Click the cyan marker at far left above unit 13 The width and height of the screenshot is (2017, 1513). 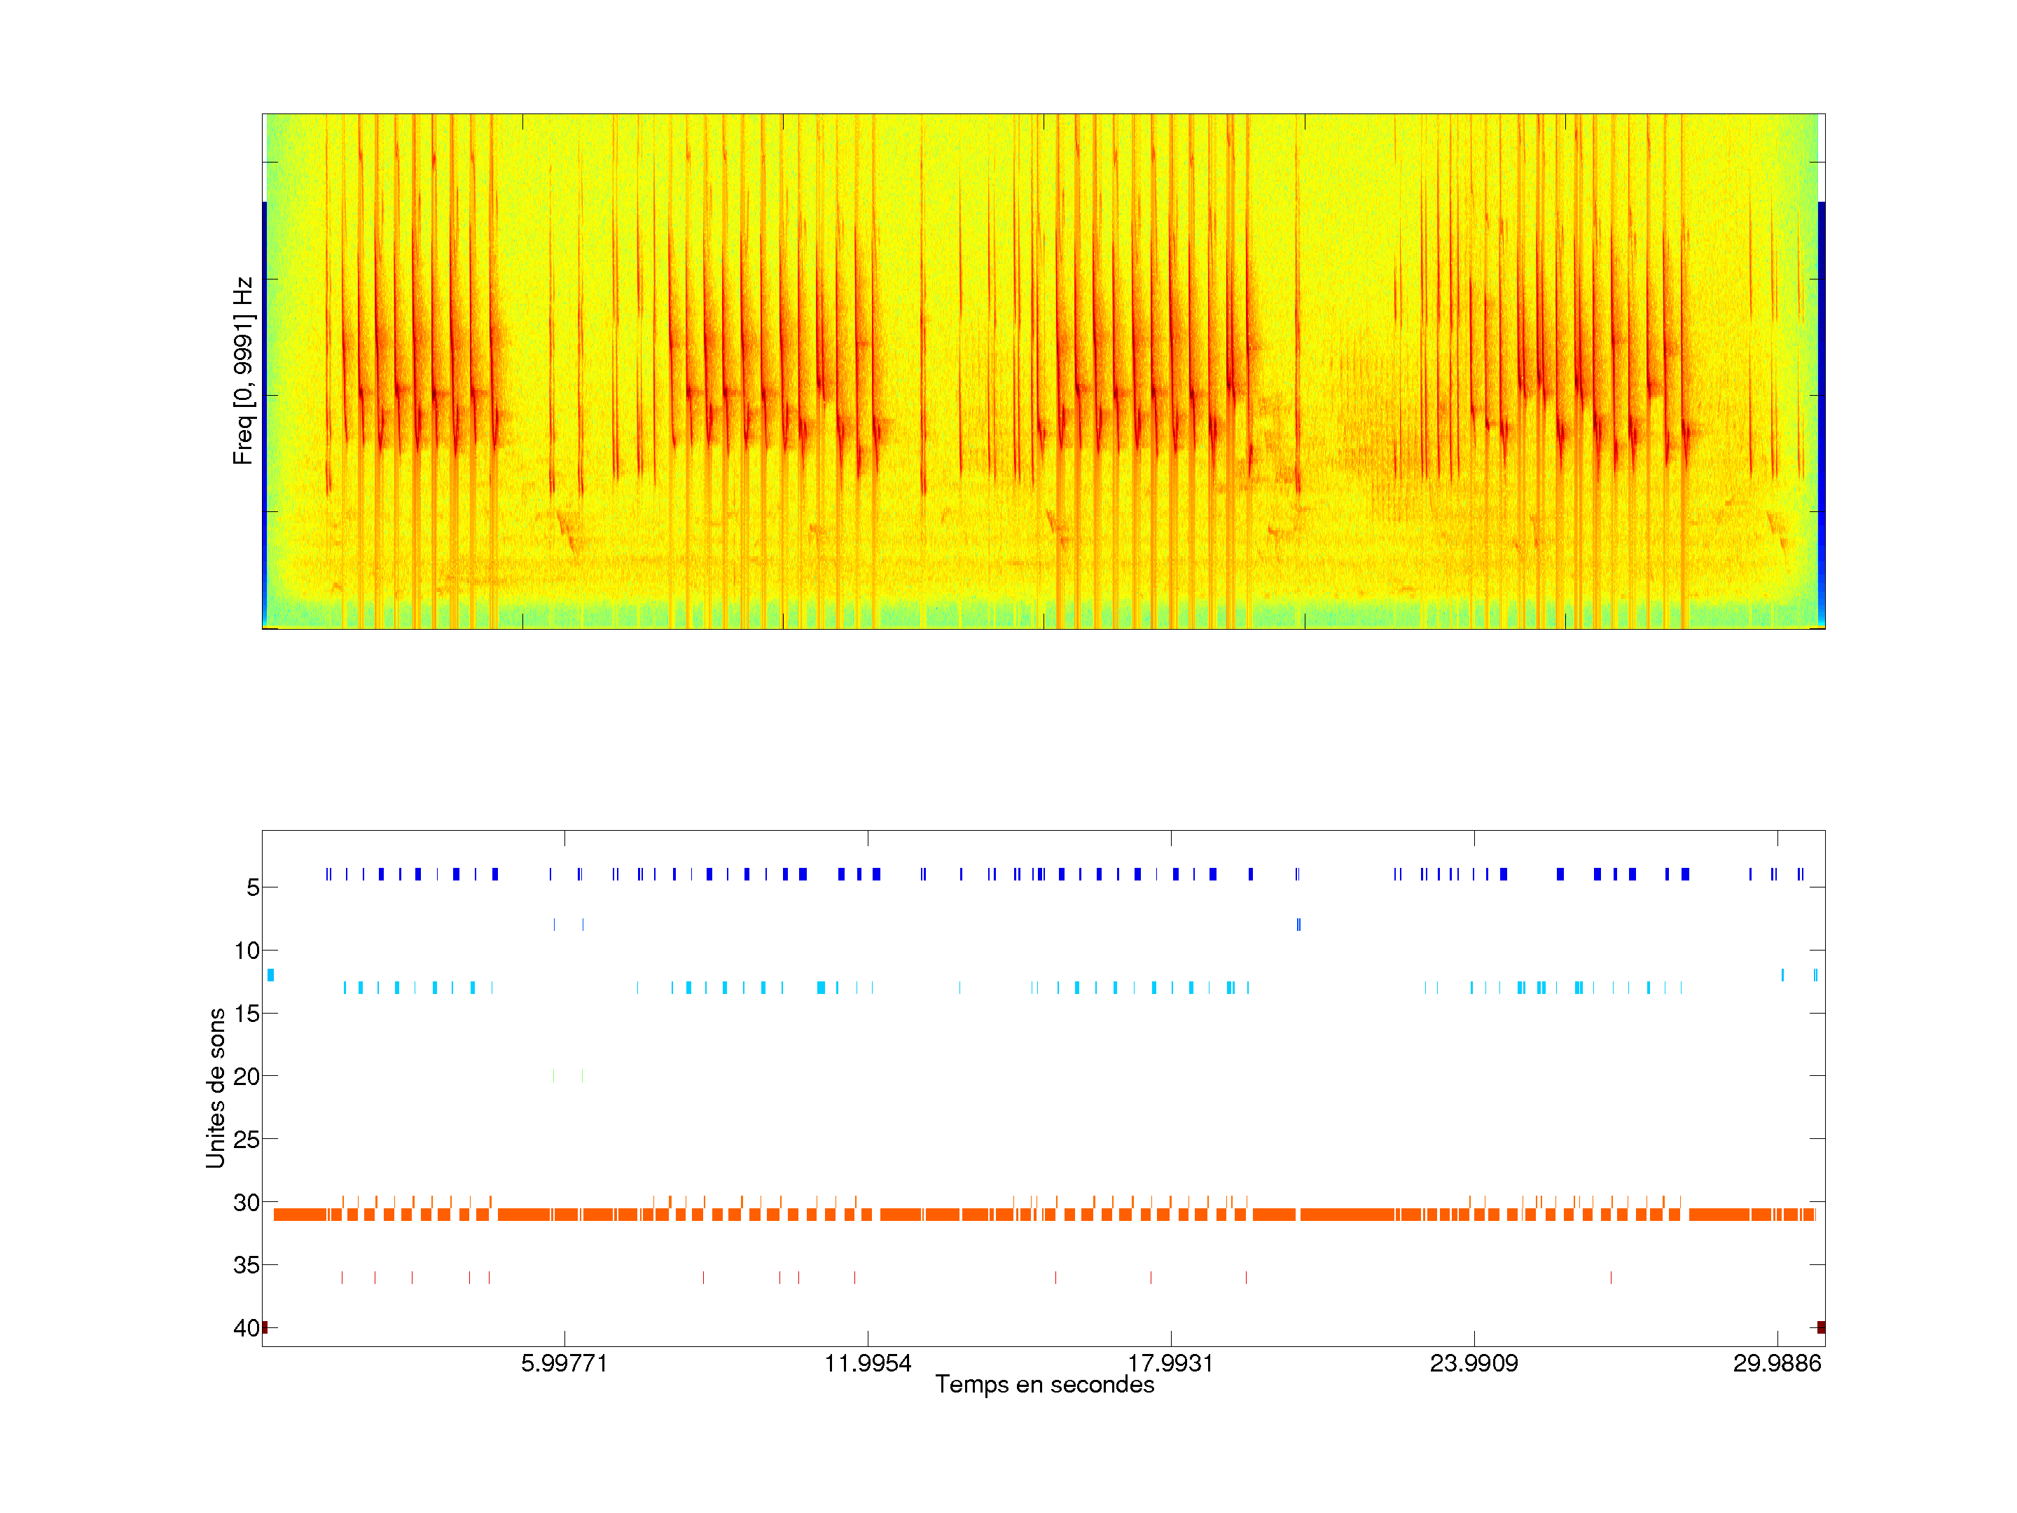point(270,975)
